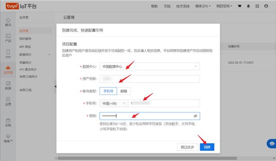
Task: Toggle password visibility eye icon
Action: click(x=195, y=116)
